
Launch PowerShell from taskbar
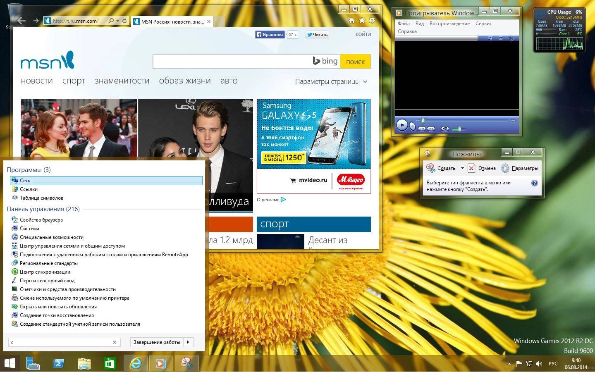coord(58,364)
